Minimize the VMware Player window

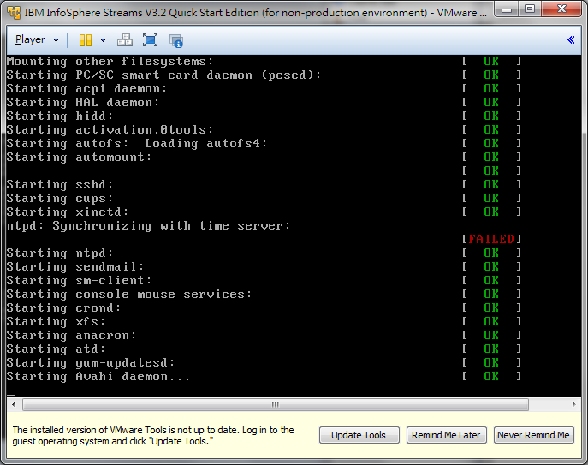[506, 9]
